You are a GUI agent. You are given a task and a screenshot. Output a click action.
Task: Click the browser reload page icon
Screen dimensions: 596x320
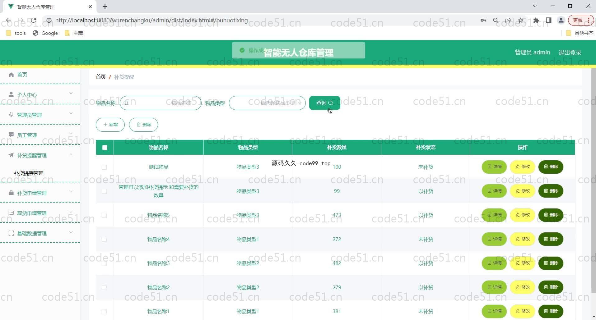[x=33, y=21]
